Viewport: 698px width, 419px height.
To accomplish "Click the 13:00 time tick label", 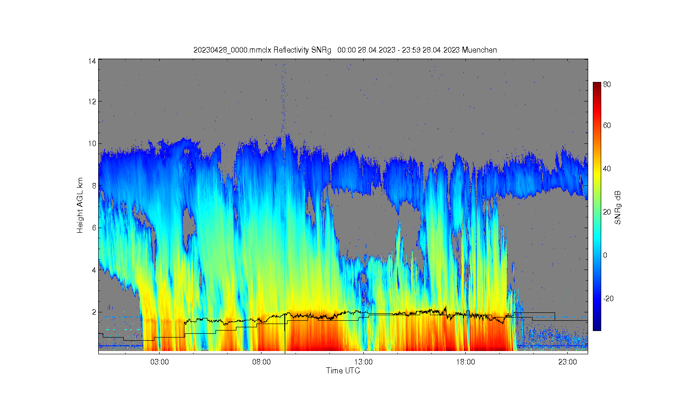I will (363, 362).
